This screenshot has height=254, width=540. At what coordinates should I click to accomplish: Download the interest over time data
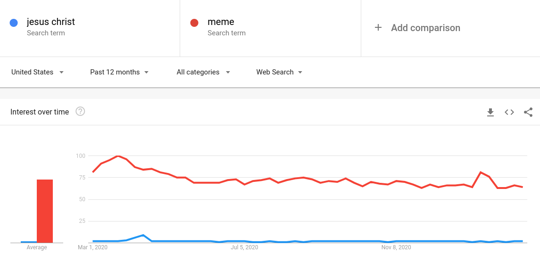(x=490, y=112)
